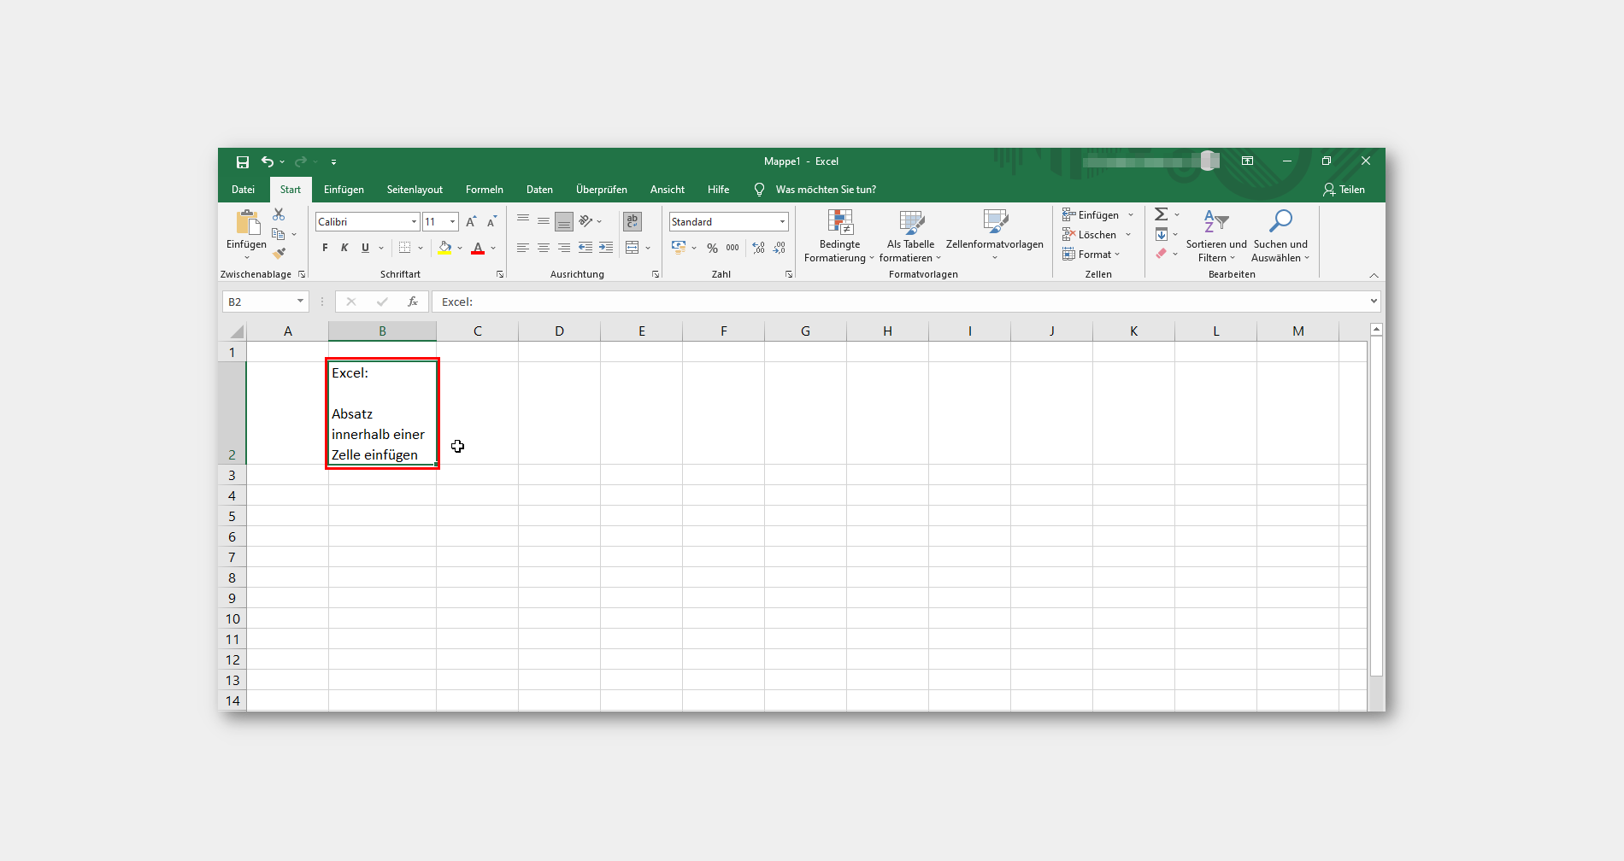Select column C header
This screenshot has width=1624, height=861.
coord(477,331)
